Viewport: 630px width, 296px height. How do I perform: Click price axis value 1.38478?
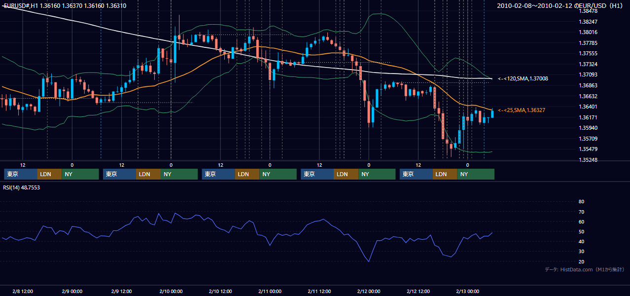click(x=588, y=11)
